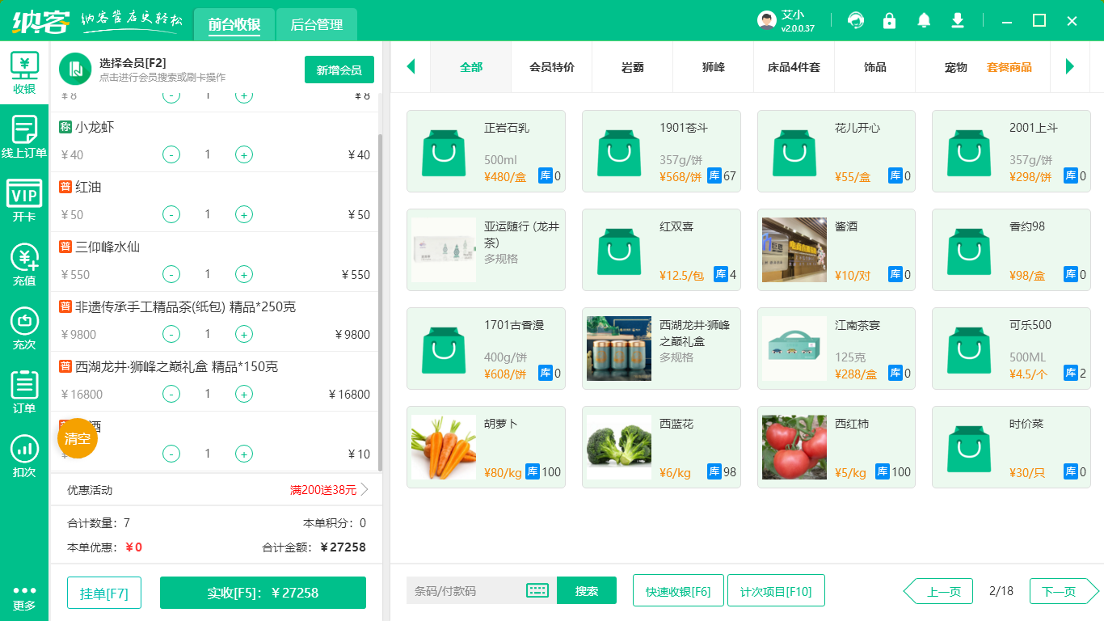Open the on-screen keyboard icon in search box
The width and height of the screenshot is (1104, 621).
tap(537, 590)
